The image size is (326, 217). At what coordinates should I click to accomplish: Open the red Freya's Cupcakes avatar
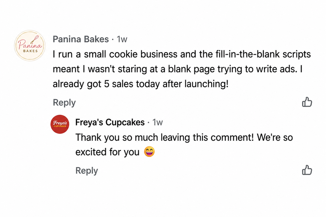pos(60,124)
